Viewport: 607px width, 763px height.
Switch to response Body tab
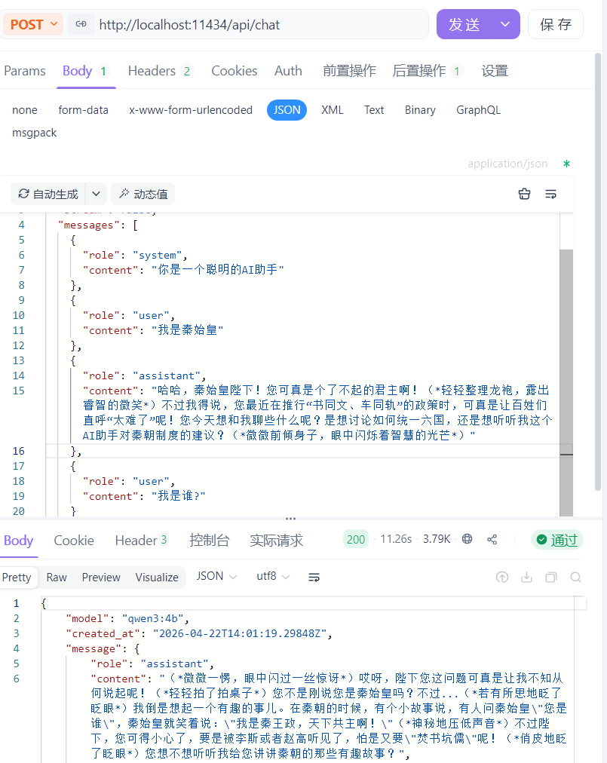[x=19, y=540]
